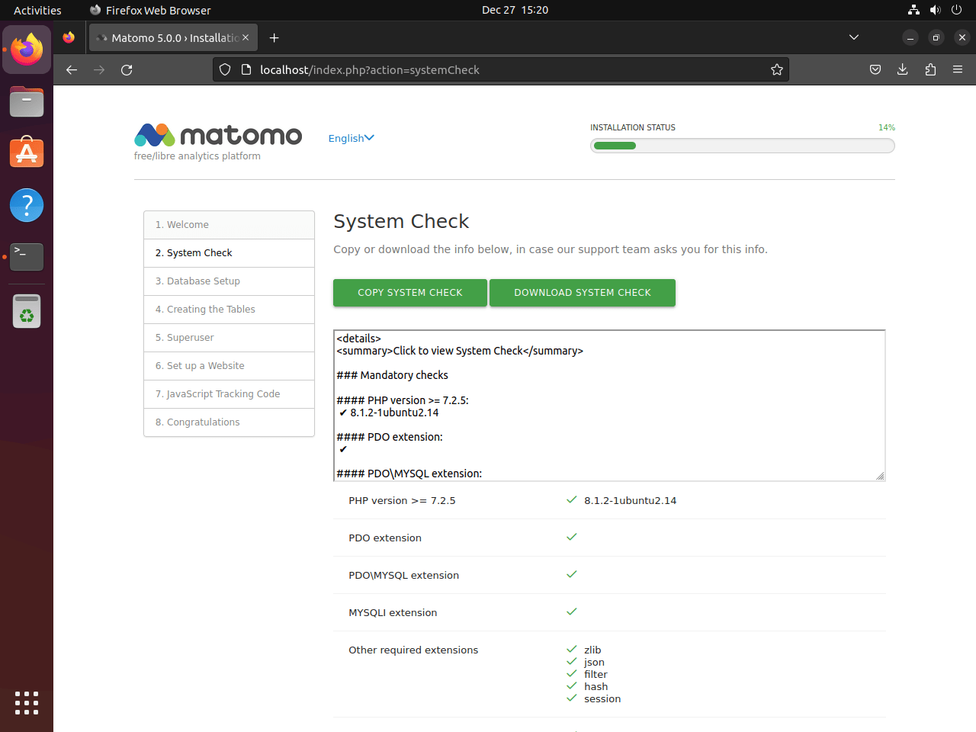Click the PDO extension row label
The image size is (976, 732).
click(x=385, y=538)
